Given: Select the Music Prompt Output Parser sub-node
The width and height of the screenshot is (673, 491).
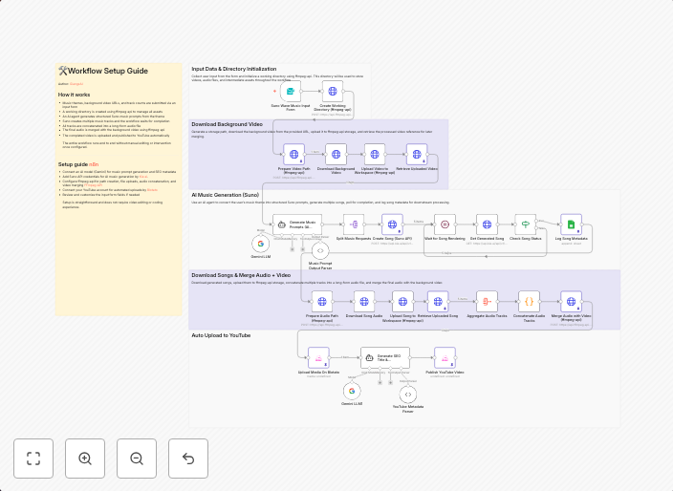Looking at the screenshot, I should coord(320,250).
